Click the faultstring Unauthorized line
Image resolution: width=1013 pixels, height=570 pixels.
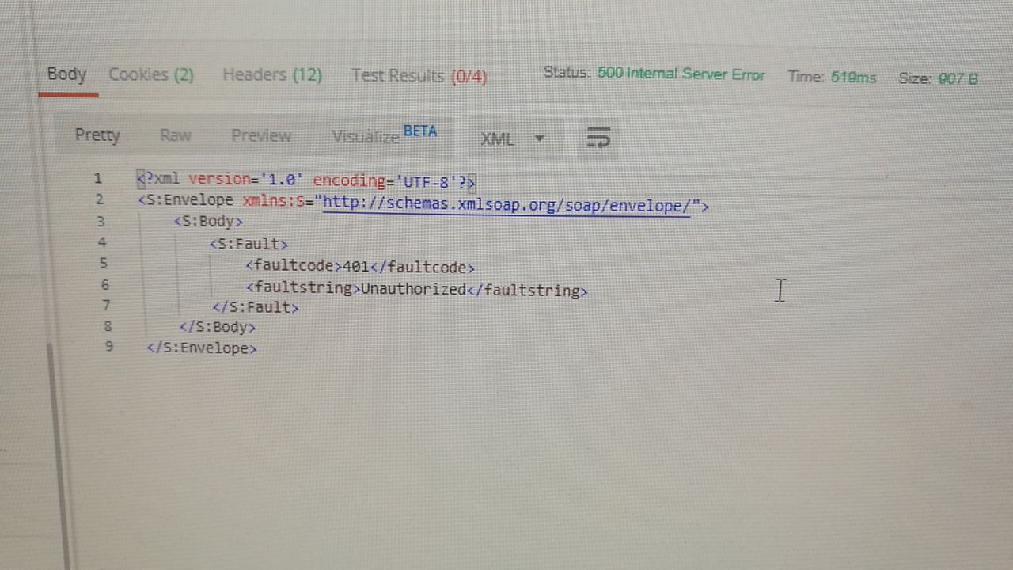(x=416, y=289)
